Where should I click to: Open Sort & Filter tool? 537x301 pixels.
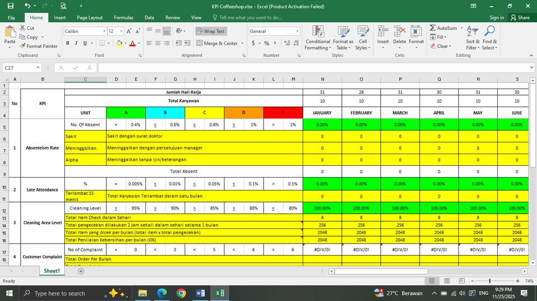coord(472,38)
